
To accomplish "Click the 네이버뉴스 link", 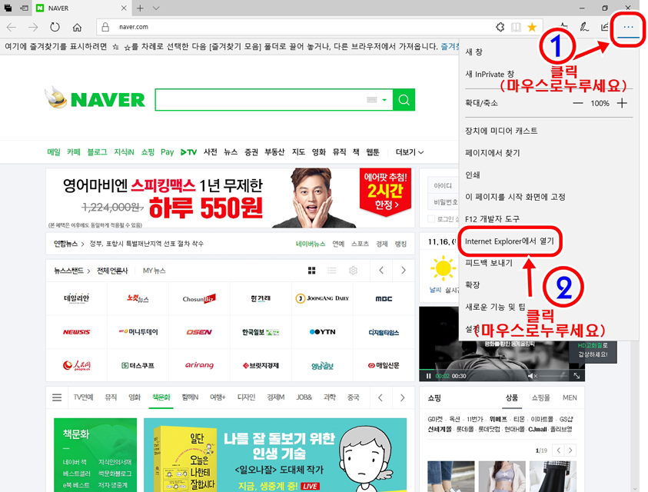I will coord(311,244).
